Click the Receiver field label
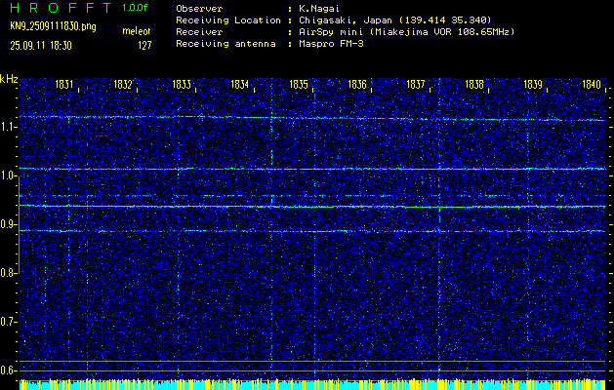This screenshot has width=614, height=390. point(199,31)
